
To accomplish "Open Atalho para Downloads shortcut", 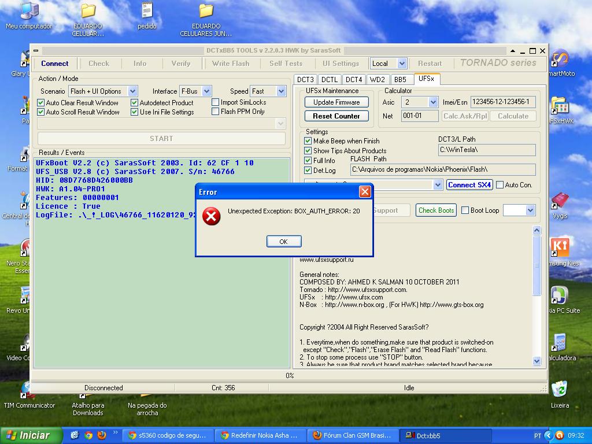I will click(x=88, y=405).
